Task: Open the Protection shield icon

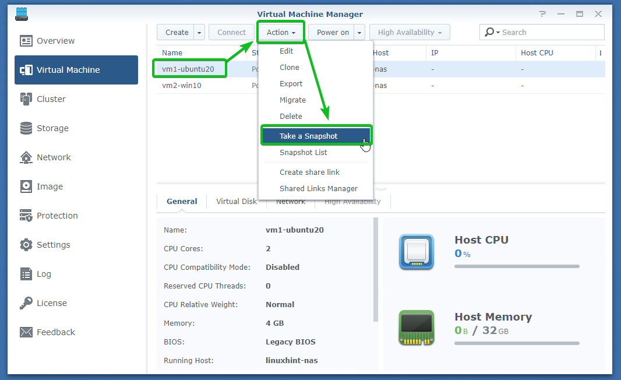Action: [x=26, y=216]
